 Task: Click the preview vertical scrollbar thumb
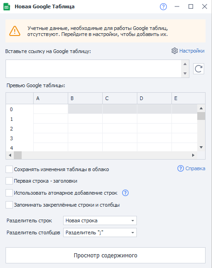pyautogui.click(x=201, y=116)
